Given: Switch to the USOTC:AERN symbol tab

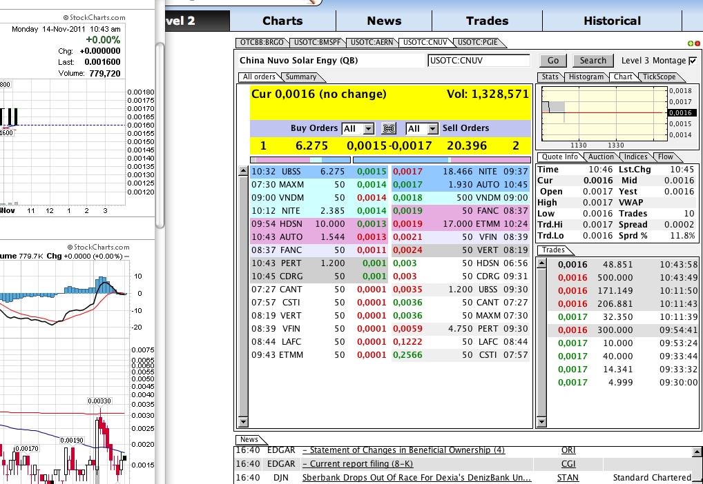Looking at the screenshot, I should pos(372,42).
